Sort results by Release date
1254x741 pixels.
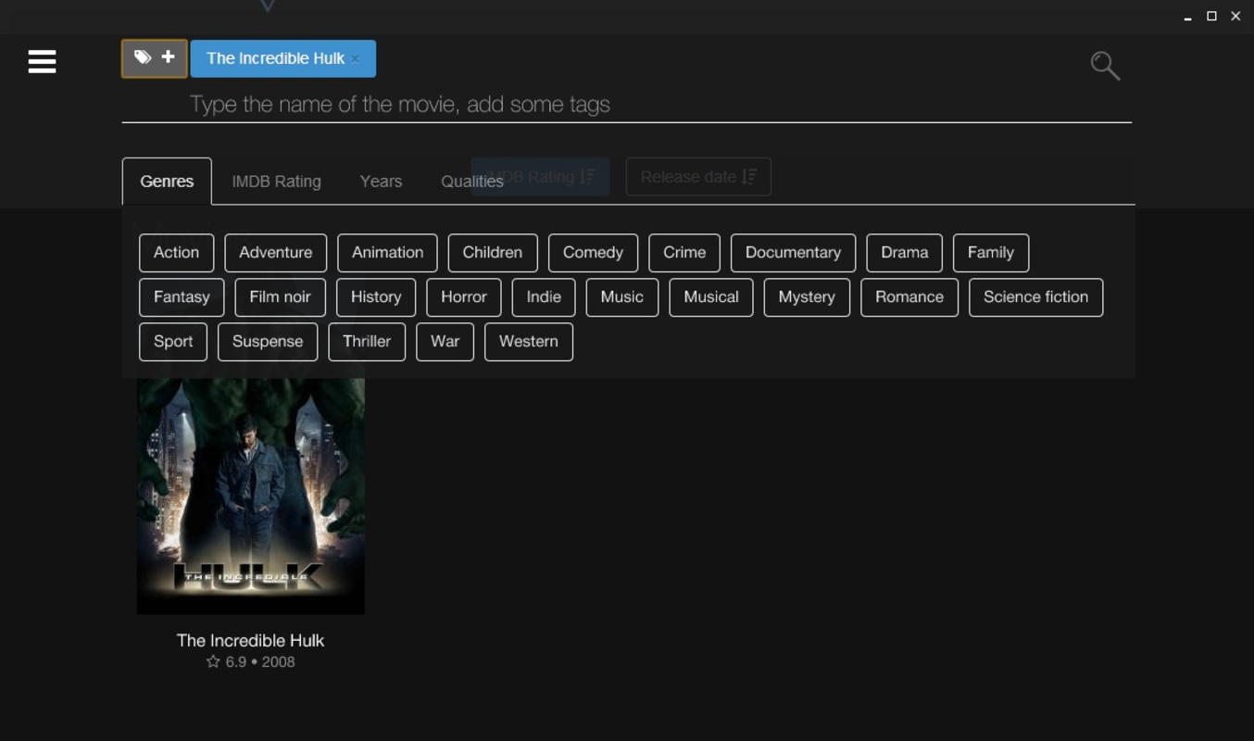(x=698, y=176)
